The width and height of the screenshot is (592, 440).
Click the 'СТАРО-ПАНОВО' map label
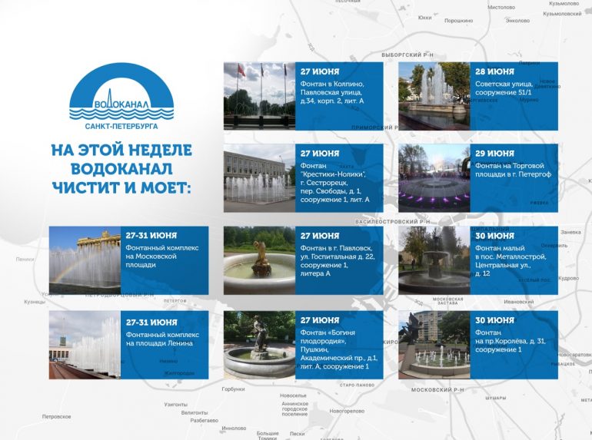[x=357, y=385]
